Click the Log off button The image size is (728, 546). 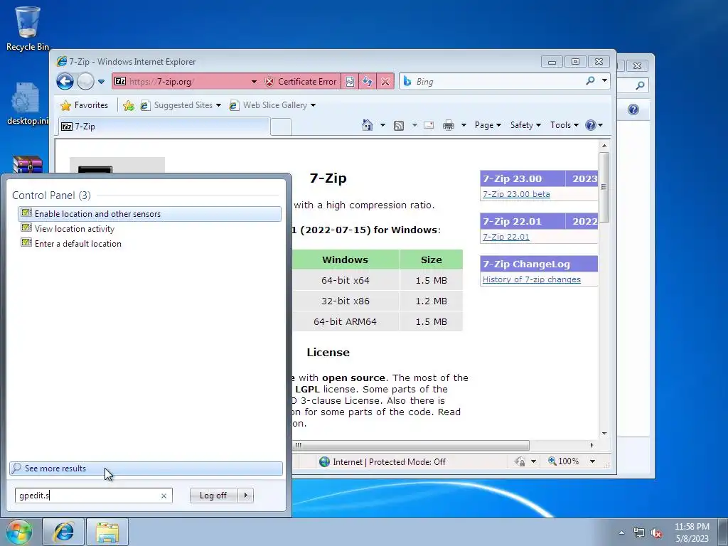coord(213,496)
